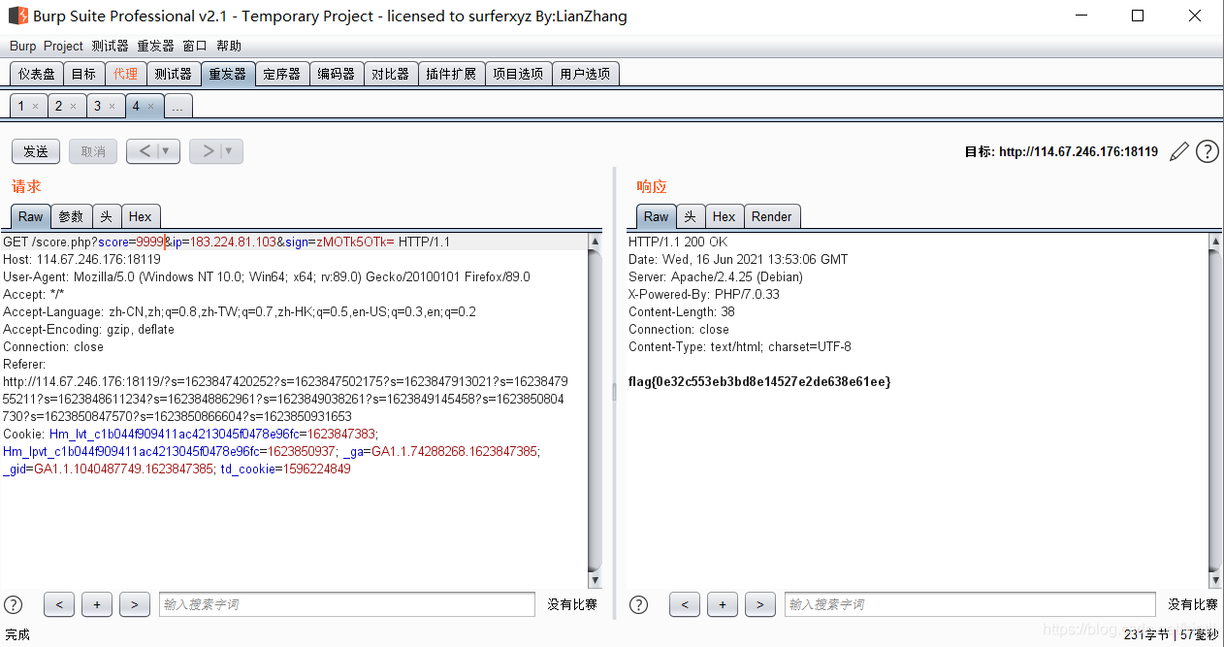
Task: Close repeater tab 1
Action: click(x=35, y=107)
